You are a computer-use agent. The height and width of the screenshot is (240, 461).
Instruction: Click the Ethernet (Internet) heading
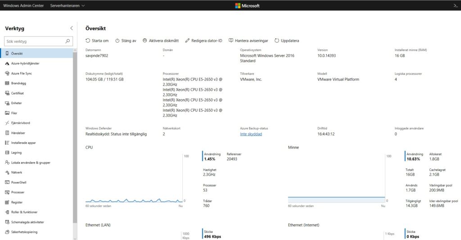(x=303, y=225)
